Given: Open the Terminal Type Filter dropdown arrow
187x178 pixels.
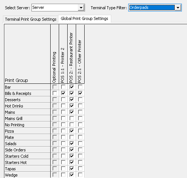Looking at the screenshot, I should click(178, 8).
